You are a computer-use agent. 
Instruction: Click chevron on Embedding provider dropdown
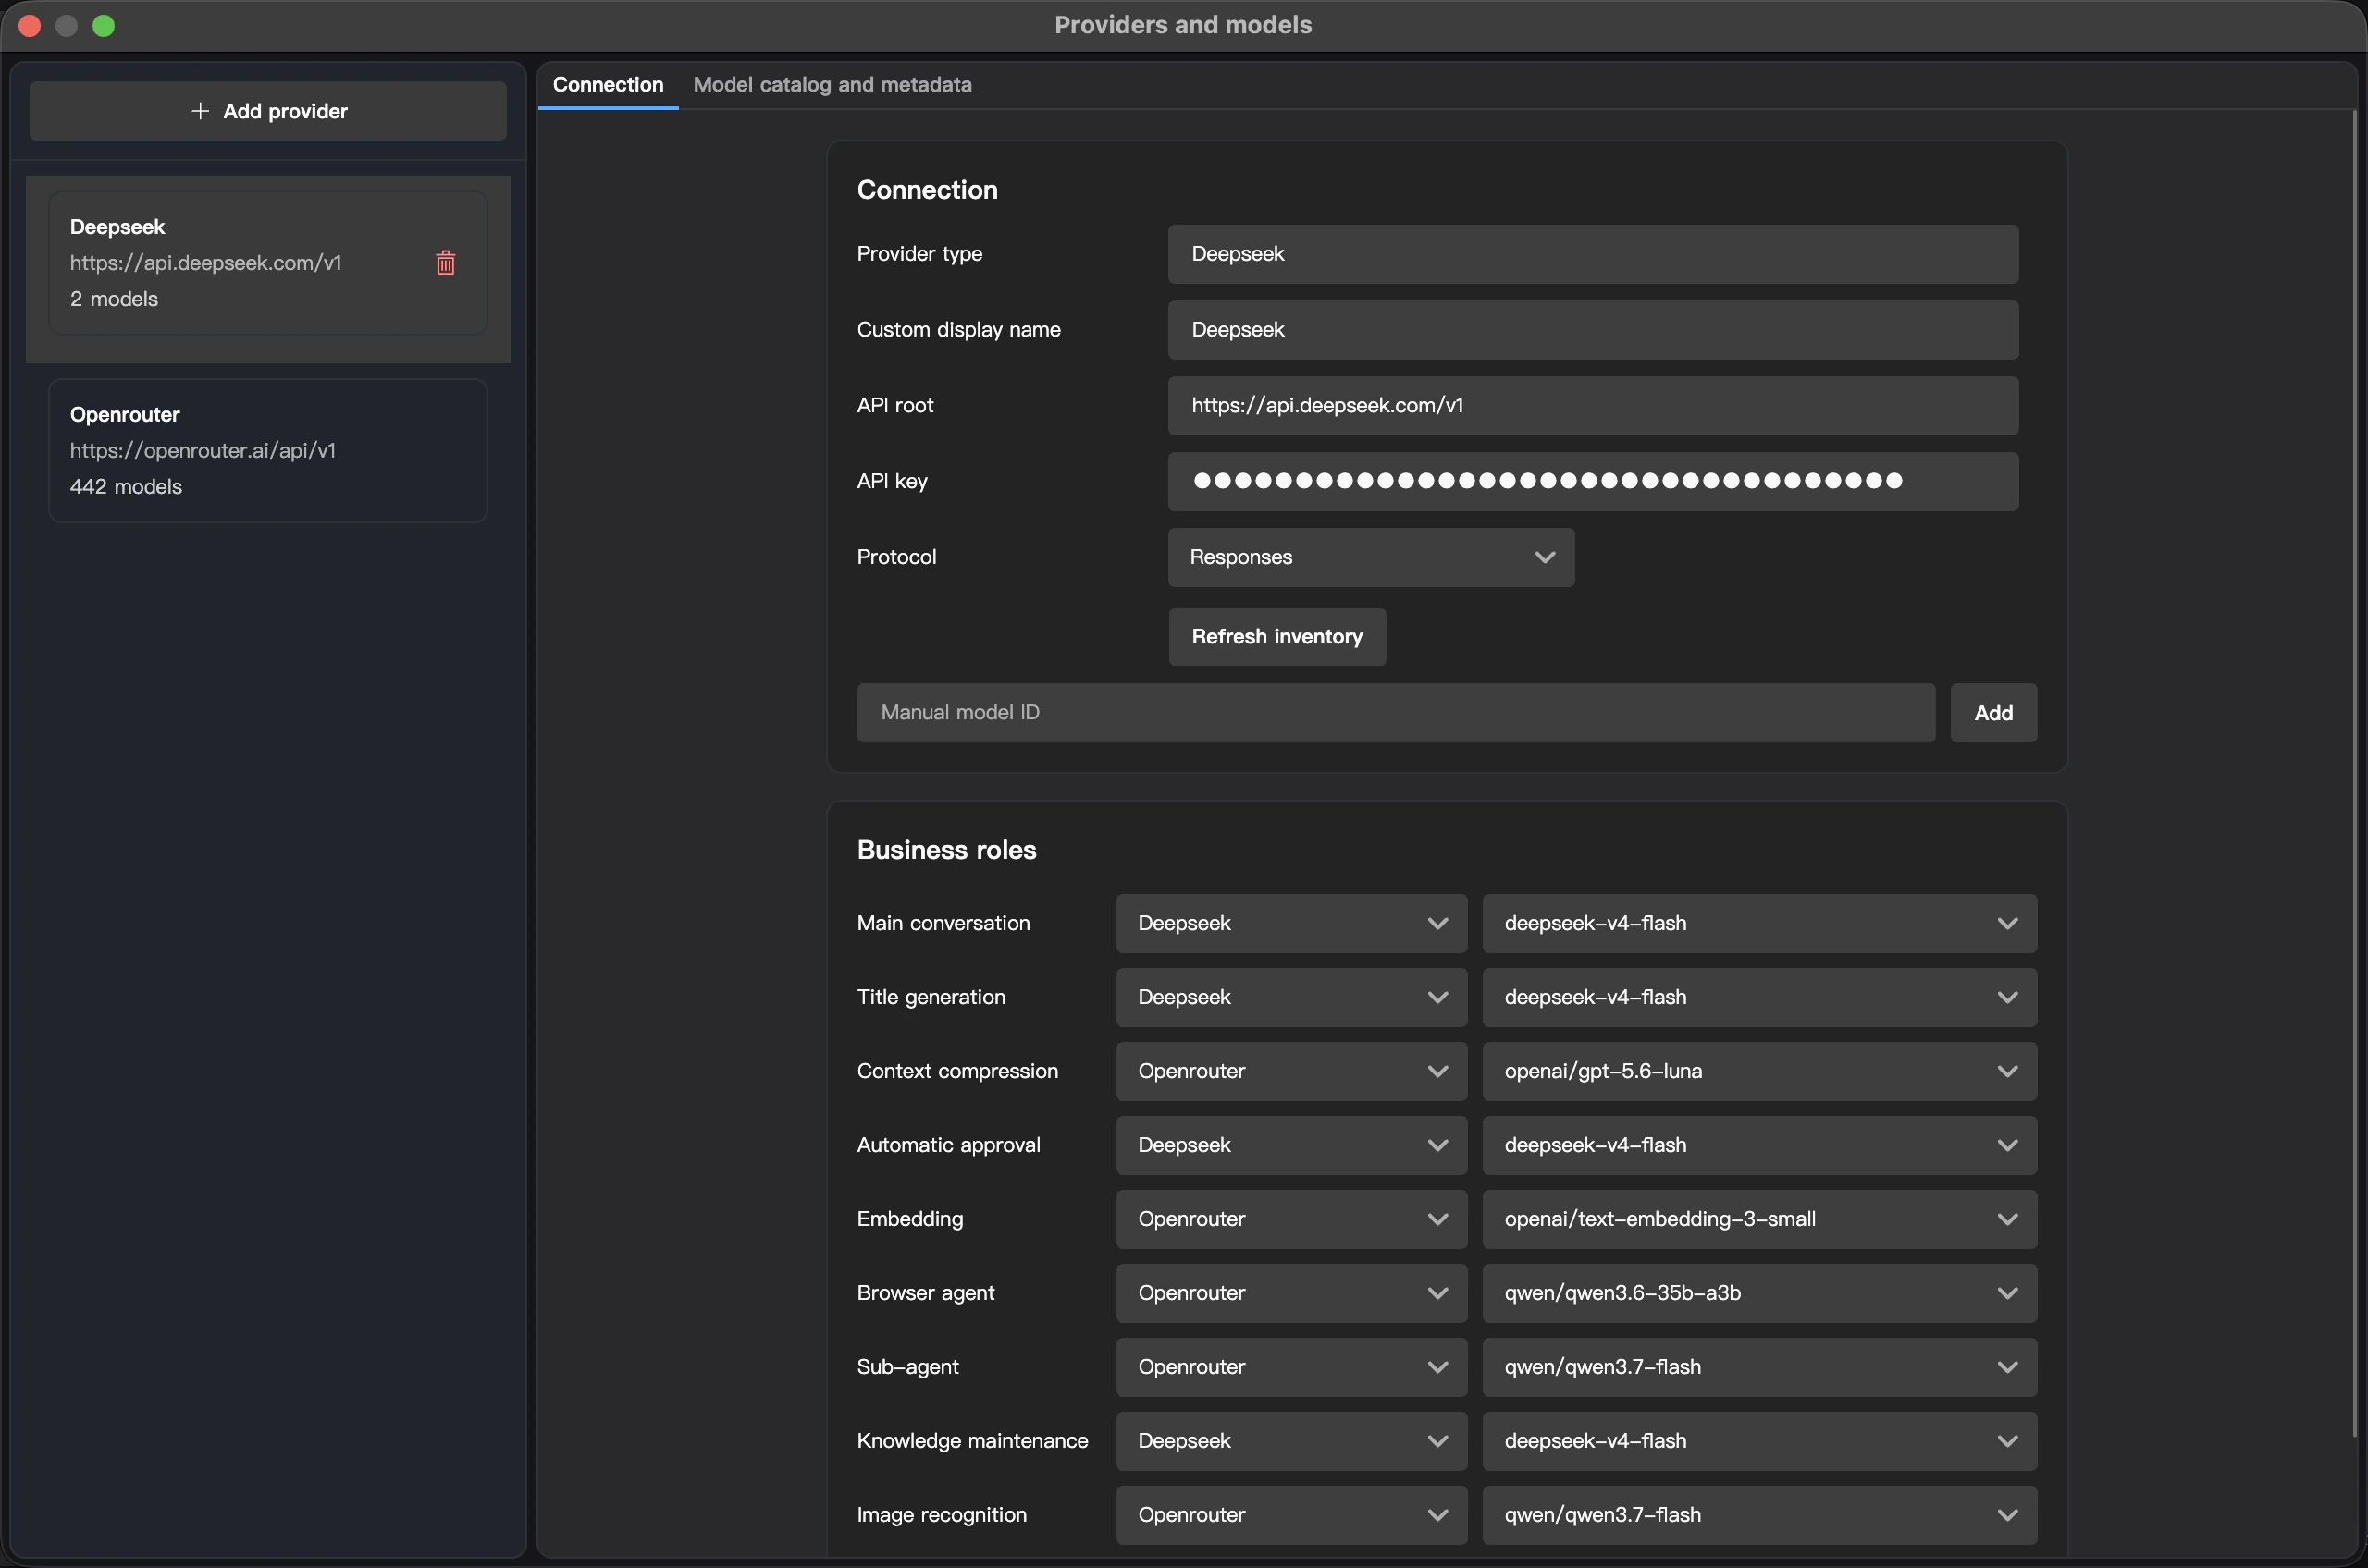[1437, 1219]
